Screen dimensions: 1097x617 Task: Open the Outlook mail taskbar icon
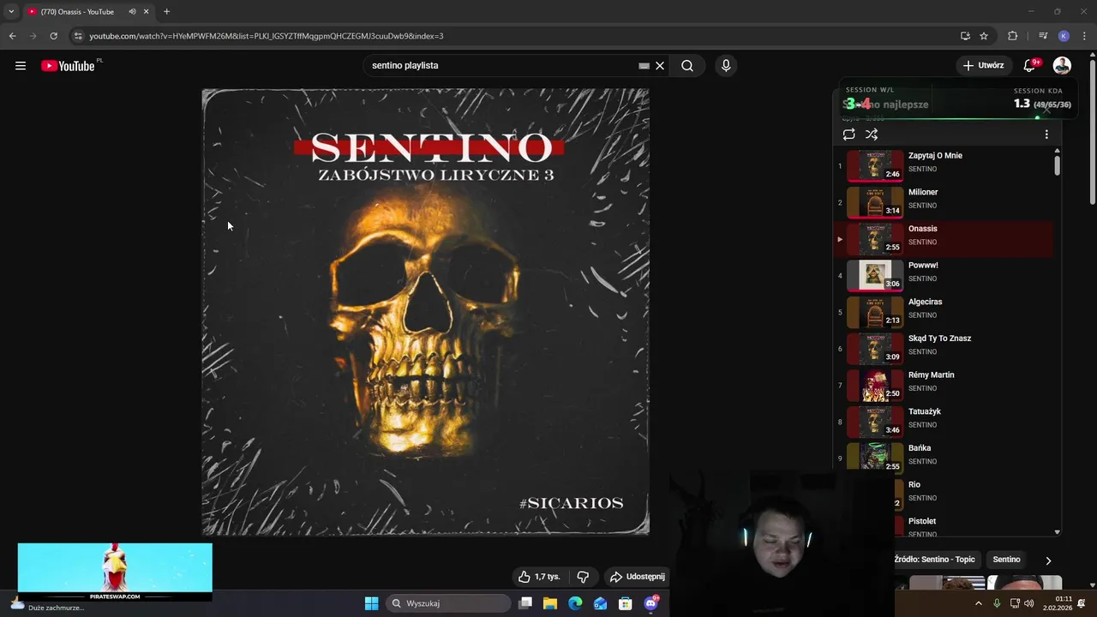600,603
